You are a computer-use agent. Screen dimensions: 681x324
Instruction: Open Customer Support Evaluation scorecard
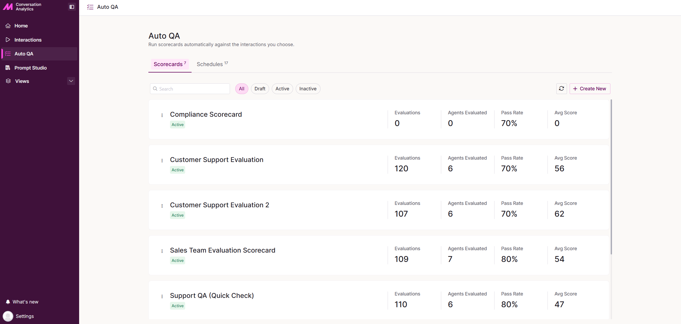pyautogui.click(x=217, y=160)
